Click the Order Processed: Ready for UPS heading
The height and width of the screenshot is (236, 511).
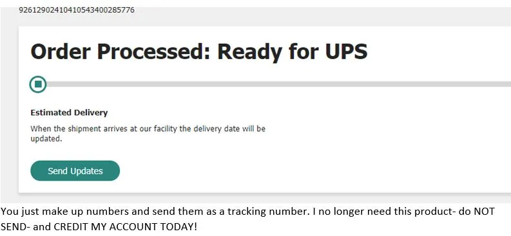199,51
